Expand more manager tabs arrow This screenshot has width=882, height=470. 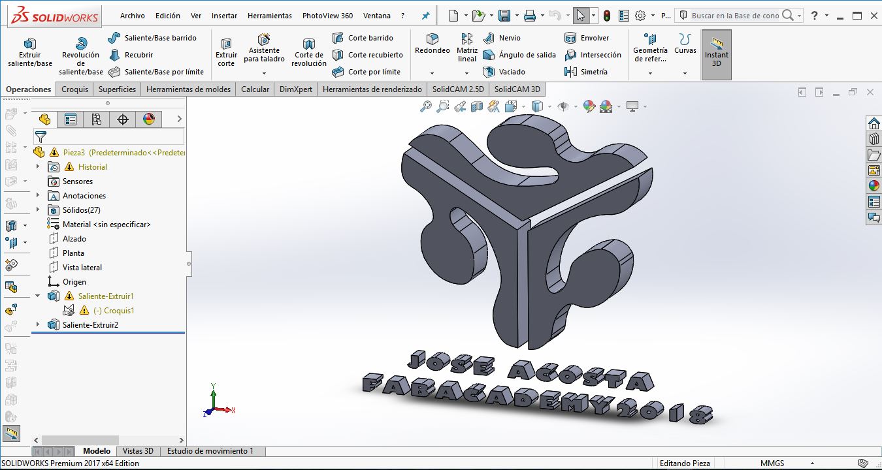coord(179,119)
